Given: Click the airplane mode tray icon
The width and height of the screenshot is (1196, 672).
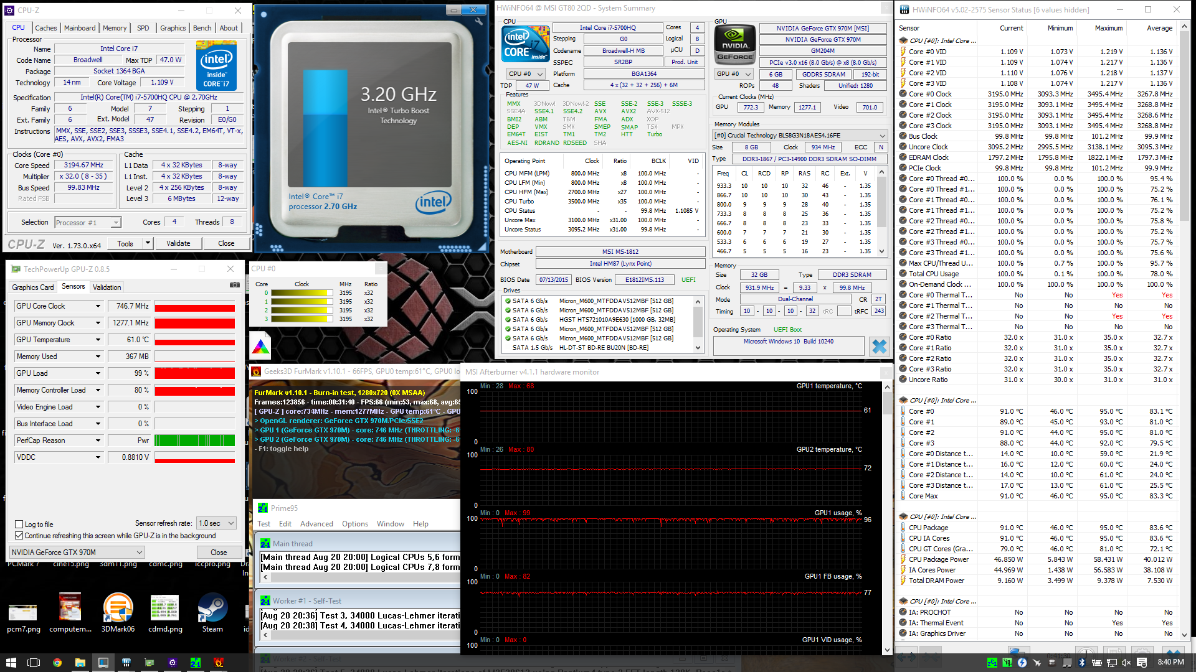Looking at the screenshot, I should click(x=1037, y=663).
